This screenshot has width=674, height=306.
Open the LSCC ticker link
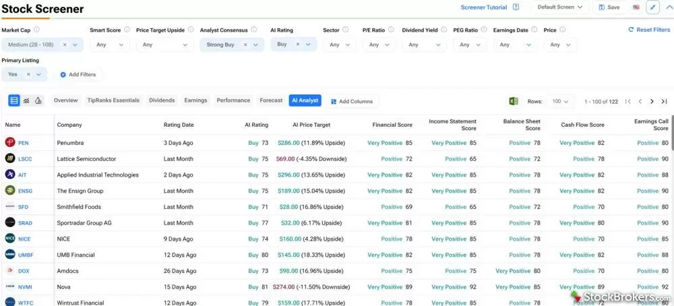(25, 159)
